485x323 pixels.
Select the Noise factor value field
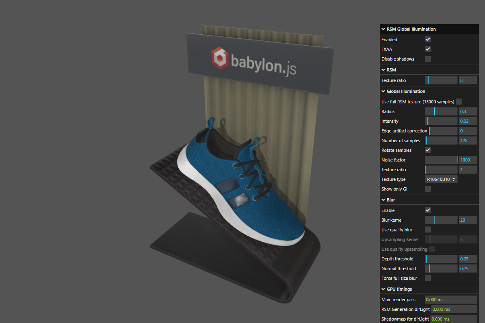(468, 159)
